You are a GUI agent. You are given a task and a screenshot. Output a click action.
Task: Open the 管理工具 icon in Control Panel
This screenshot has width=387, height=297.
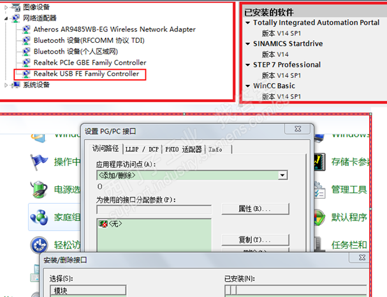(x=319, y=190)
